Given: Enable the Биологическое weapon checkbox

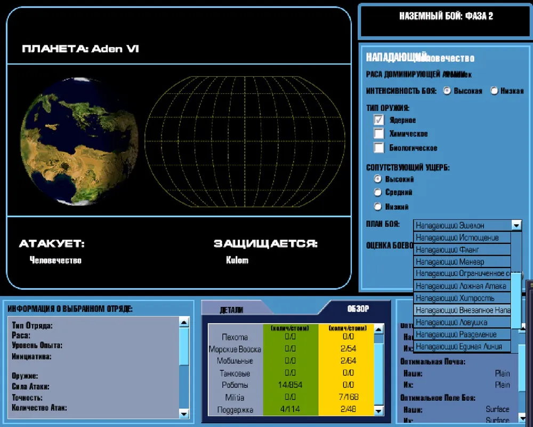Looking at the screenshot, I should 379,148.
